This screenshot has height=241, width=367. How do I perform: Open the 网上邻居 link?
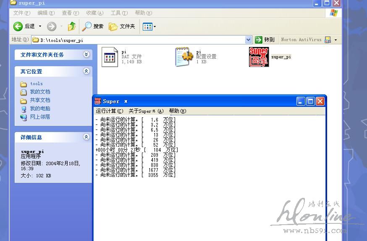coord(40,117)
